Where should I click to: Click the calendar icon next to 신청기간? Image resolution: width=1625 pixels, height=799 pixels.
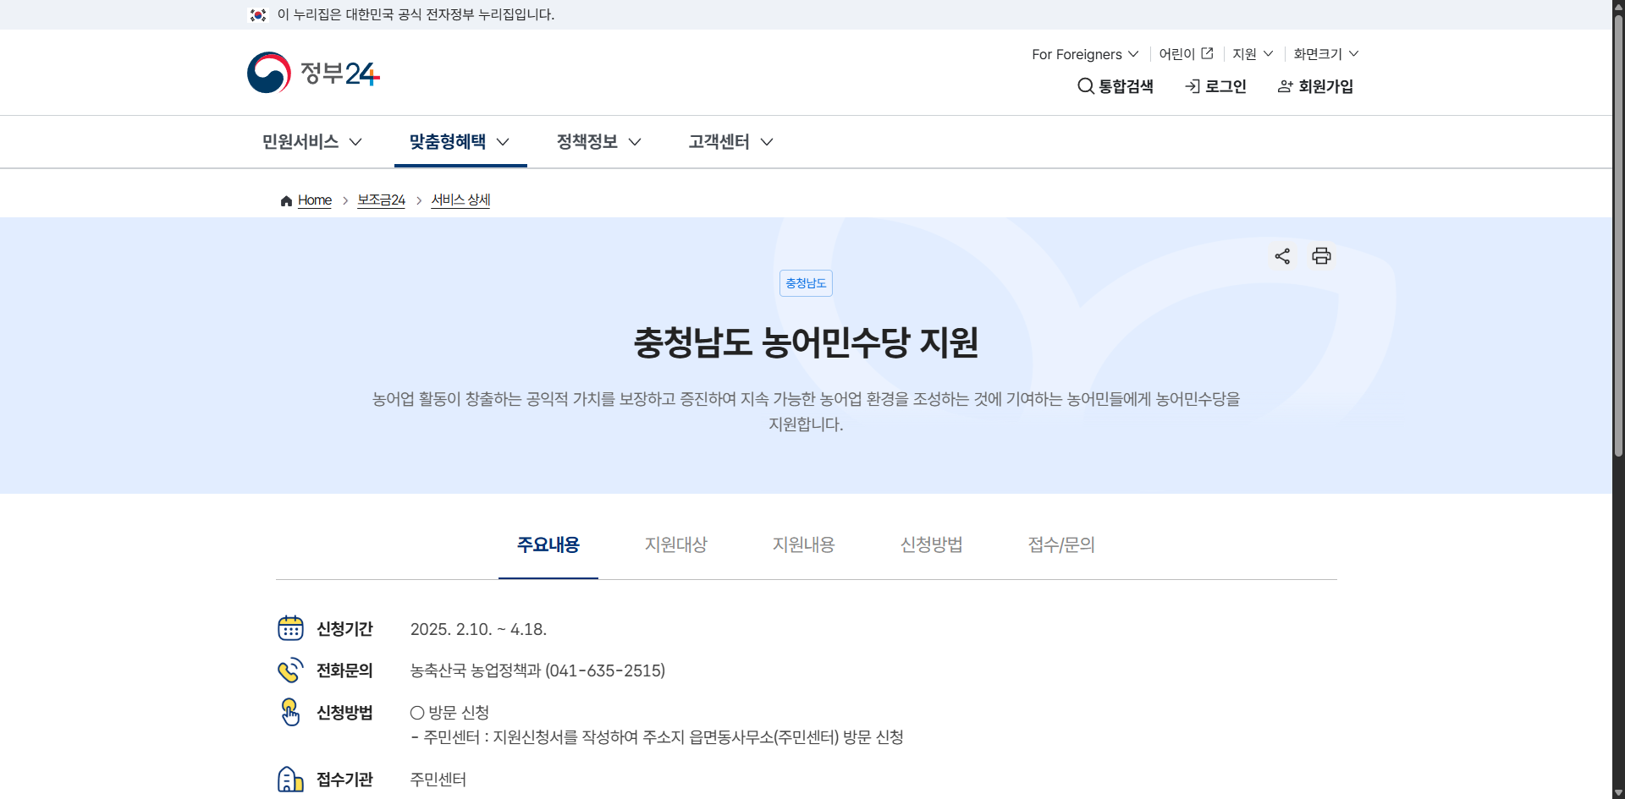pos(290,628)
